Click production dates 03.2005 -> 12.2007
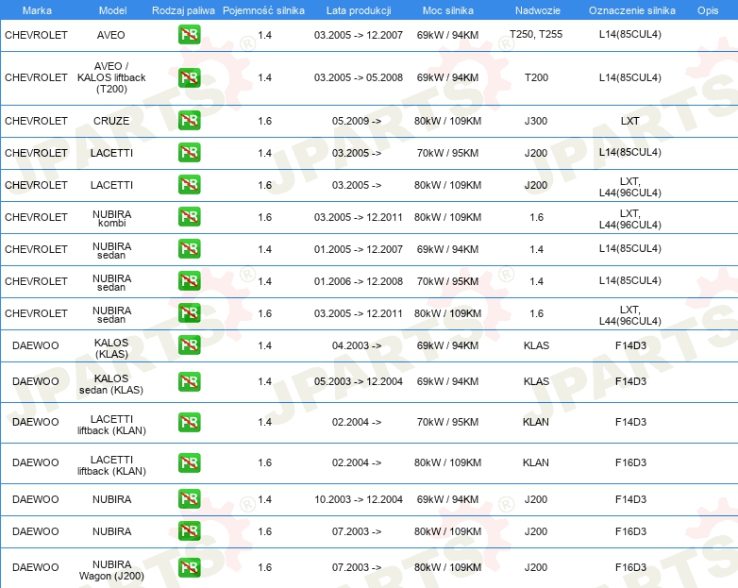Image resolution: width=738 pixels, height=588 pixels. point(359,35)
